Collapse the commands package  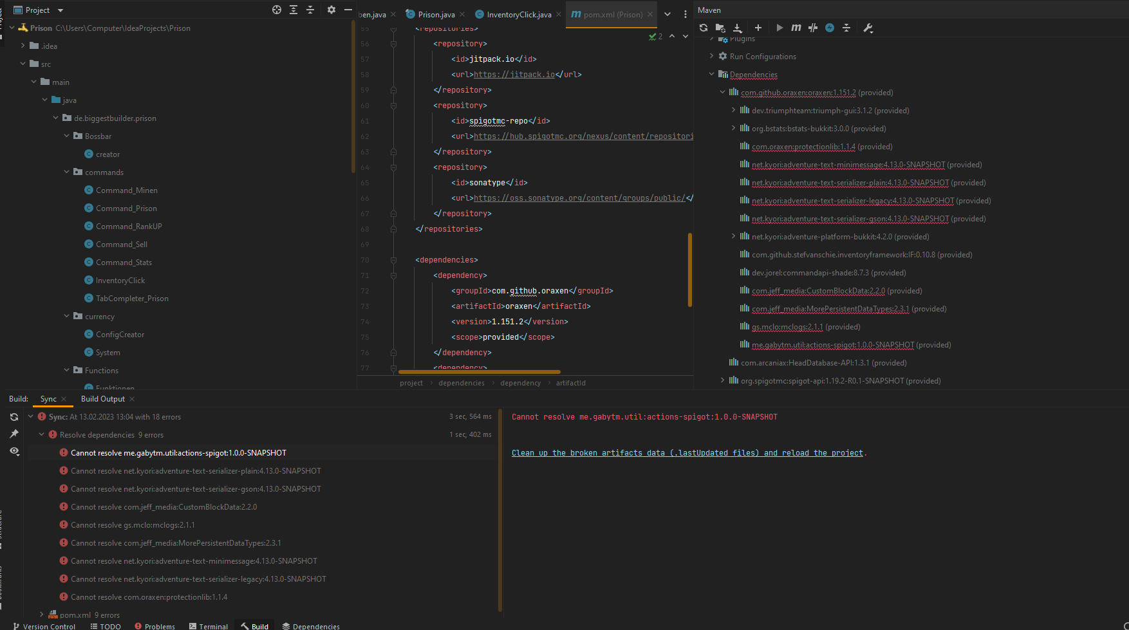(67, 172)
